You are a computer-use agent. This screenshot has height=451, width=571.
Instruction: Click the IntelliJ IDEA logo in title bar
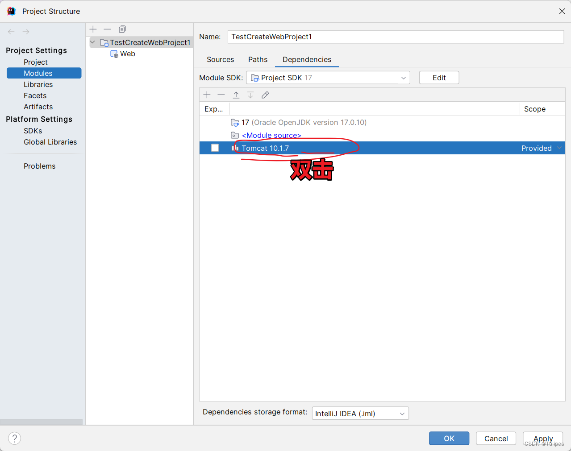pyautogui.click(x=11, y=11)
